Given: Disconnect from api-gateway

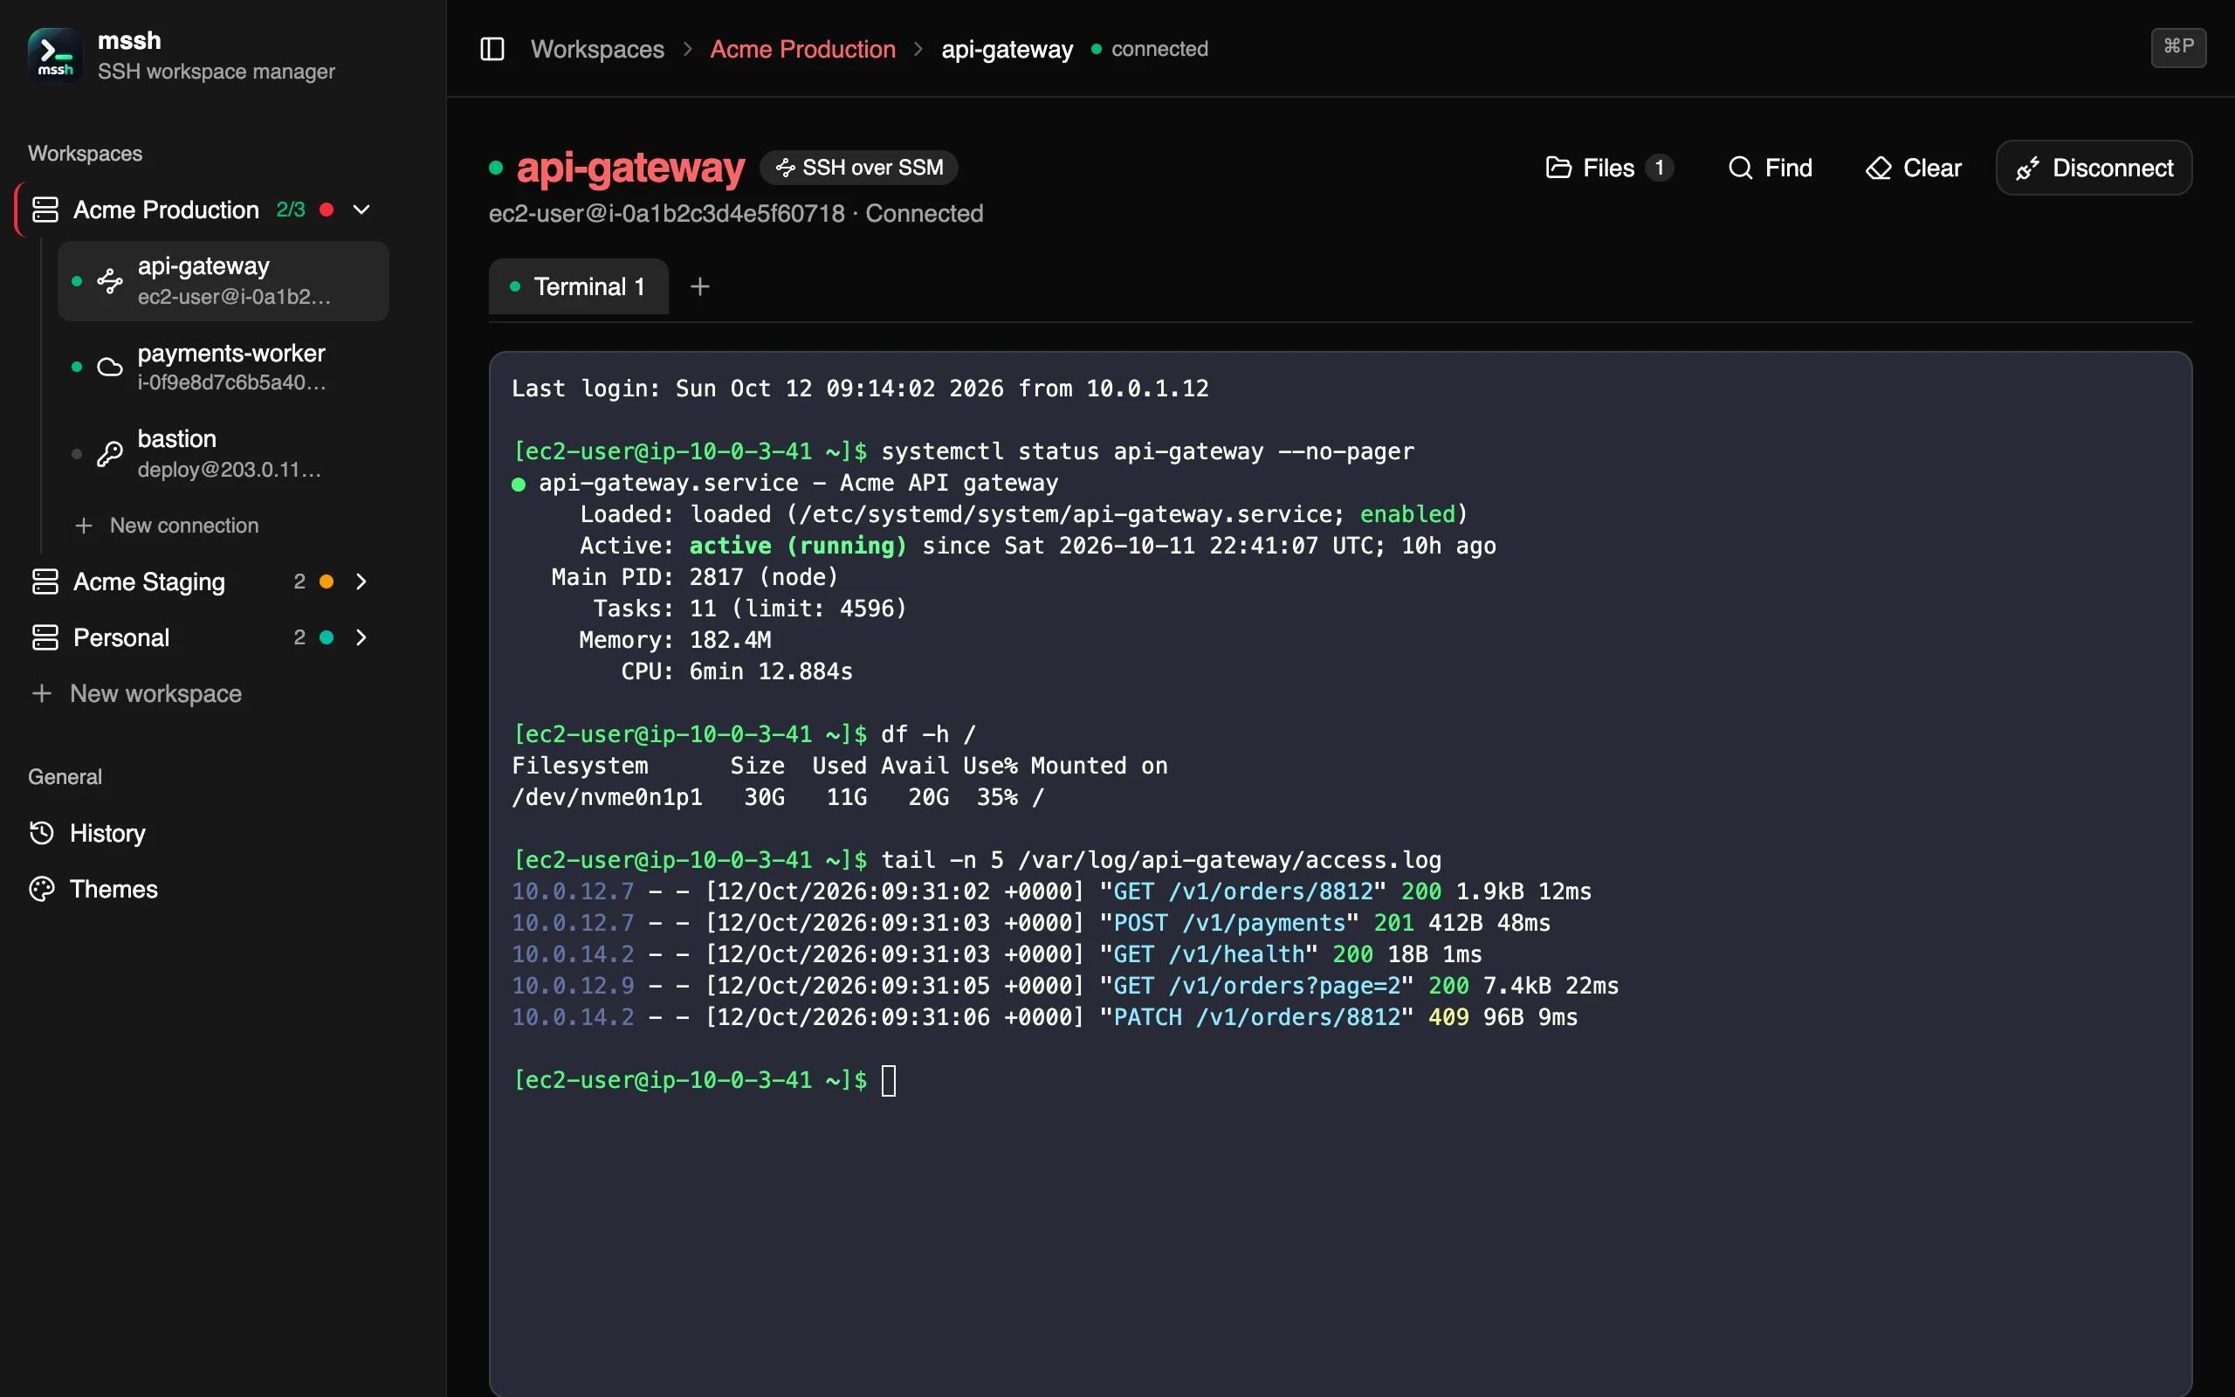Looking at the screenshot, I should [x=2094, y=168].
